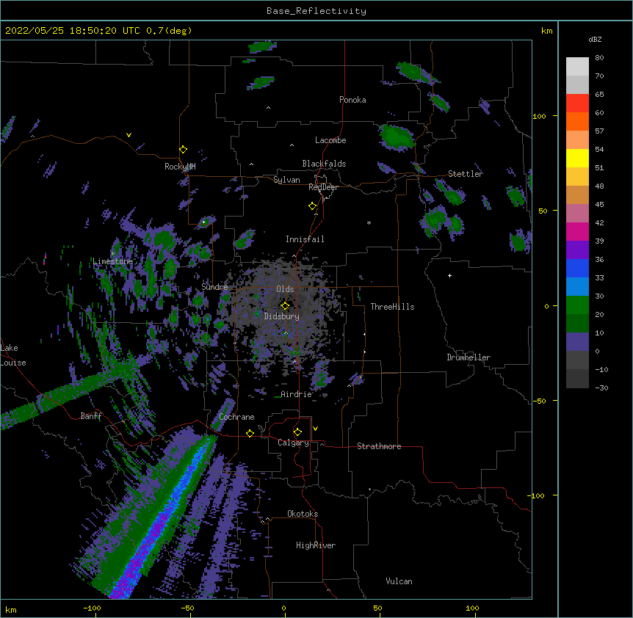Click the RedDeer city label
The image size is (633, 618).
pyautogui.click(x=323, y=187)
